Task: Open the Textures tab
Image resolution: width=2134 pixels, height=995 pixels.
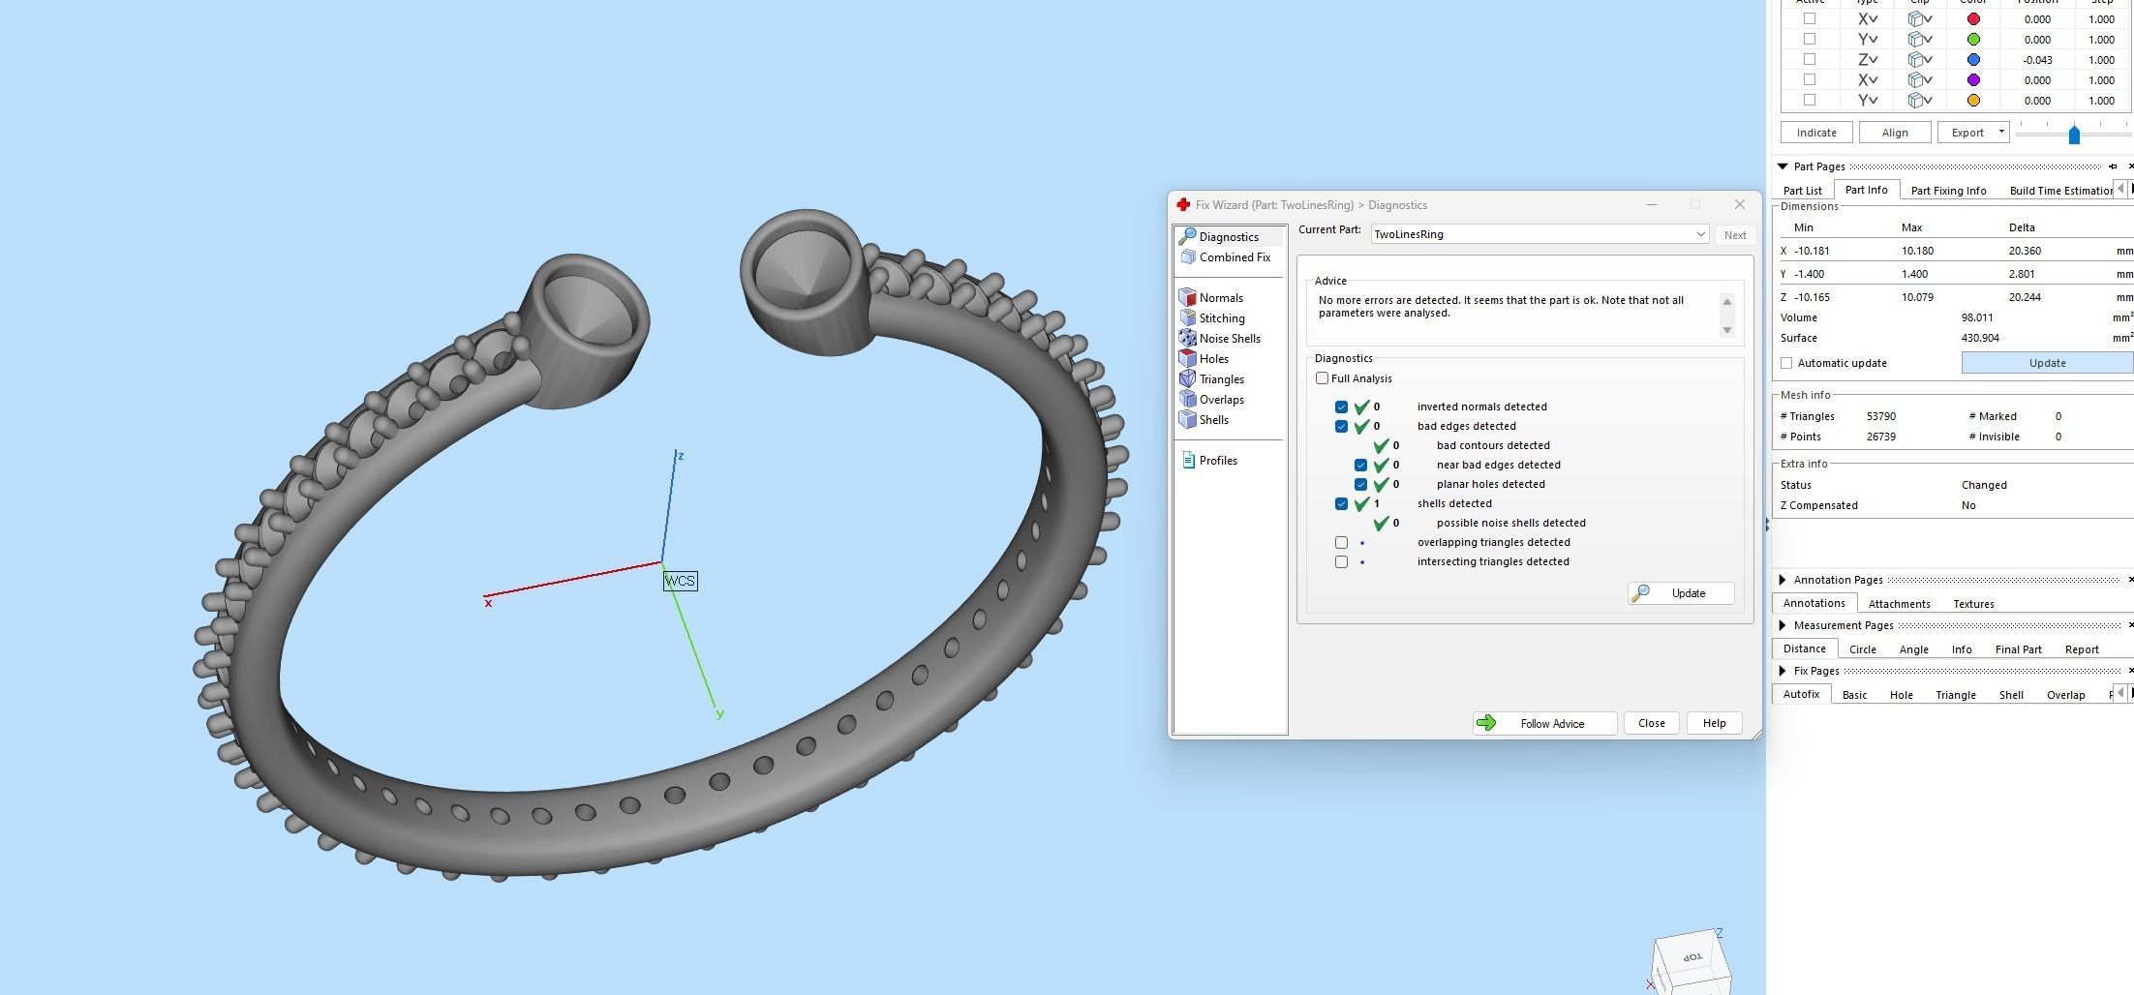Action: click(1973, 604)
